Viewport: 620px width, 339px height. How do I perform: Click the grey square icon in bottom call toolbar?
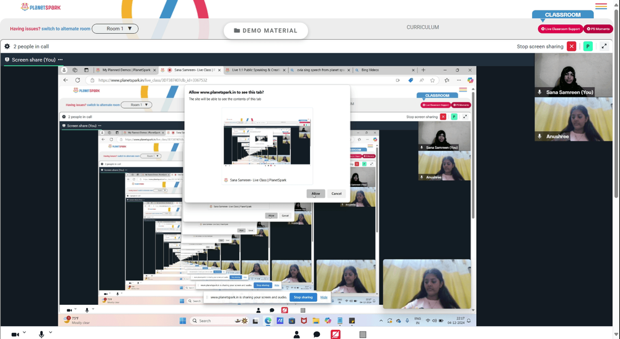point(363,335)
